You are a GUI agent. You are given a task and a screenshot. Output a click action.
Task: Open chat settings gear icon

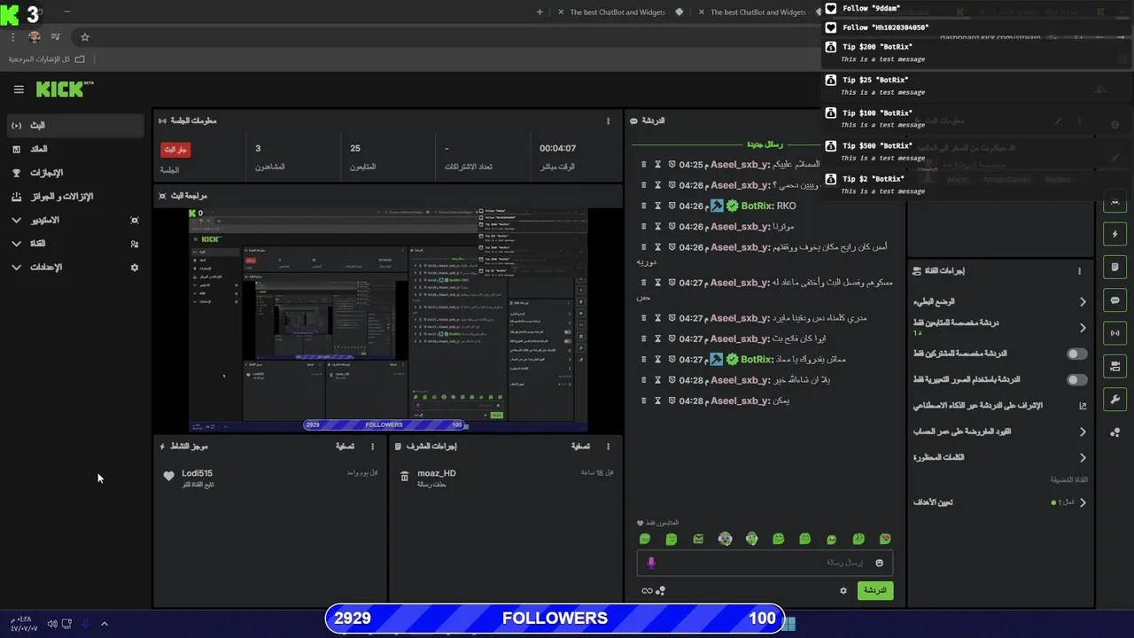click(x=843, y=590)
